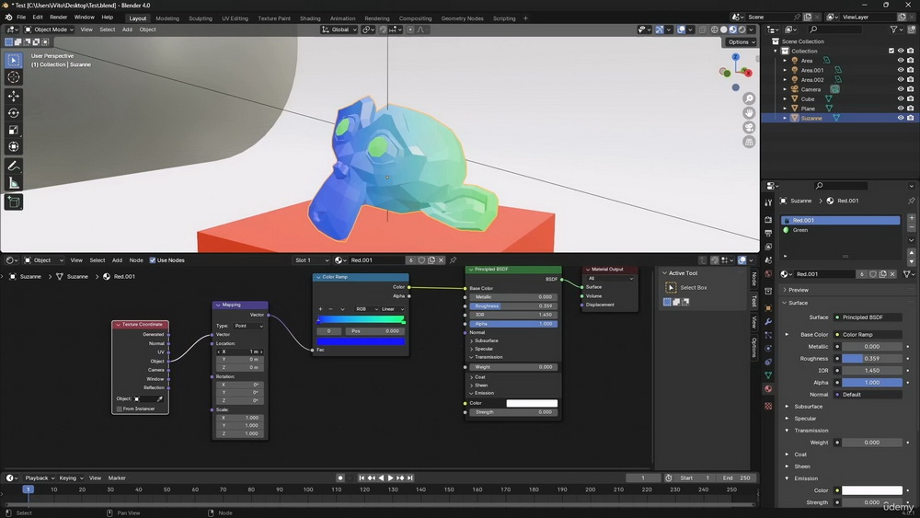Open the Modifiers wrench properties tab

[768, 321]
